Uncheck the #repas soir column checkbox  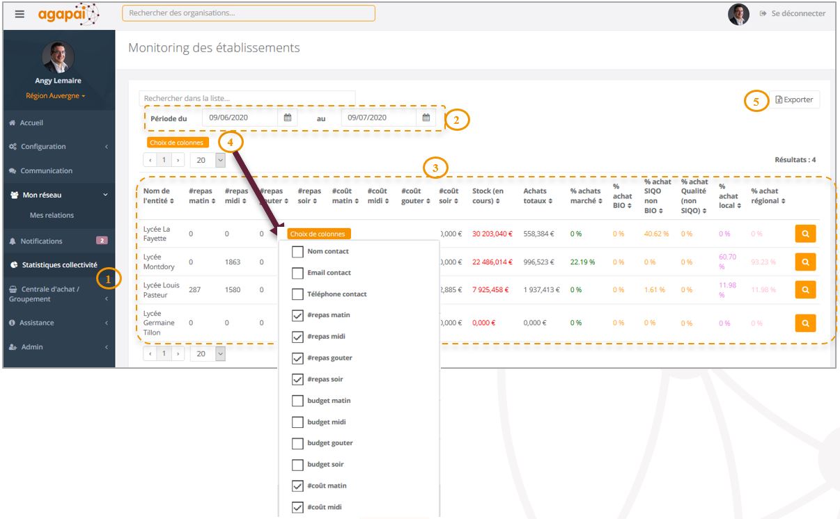click(x=297, y=379)
